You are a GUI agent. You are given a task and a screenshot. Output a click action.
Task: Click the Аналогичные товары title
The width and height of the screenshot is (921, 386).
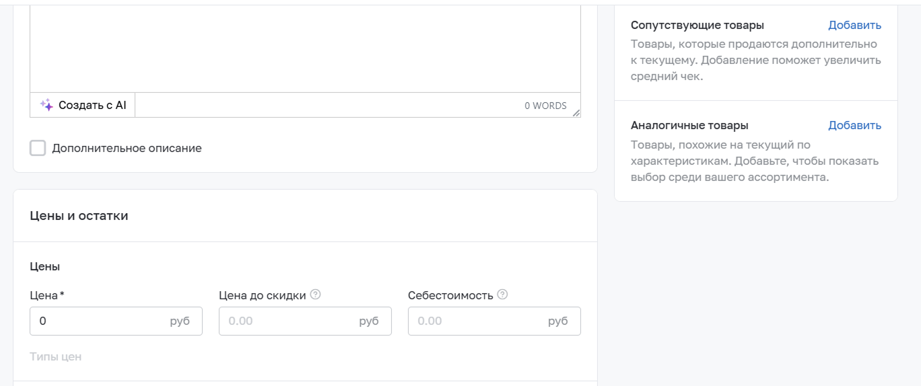(x=689, y=126)
